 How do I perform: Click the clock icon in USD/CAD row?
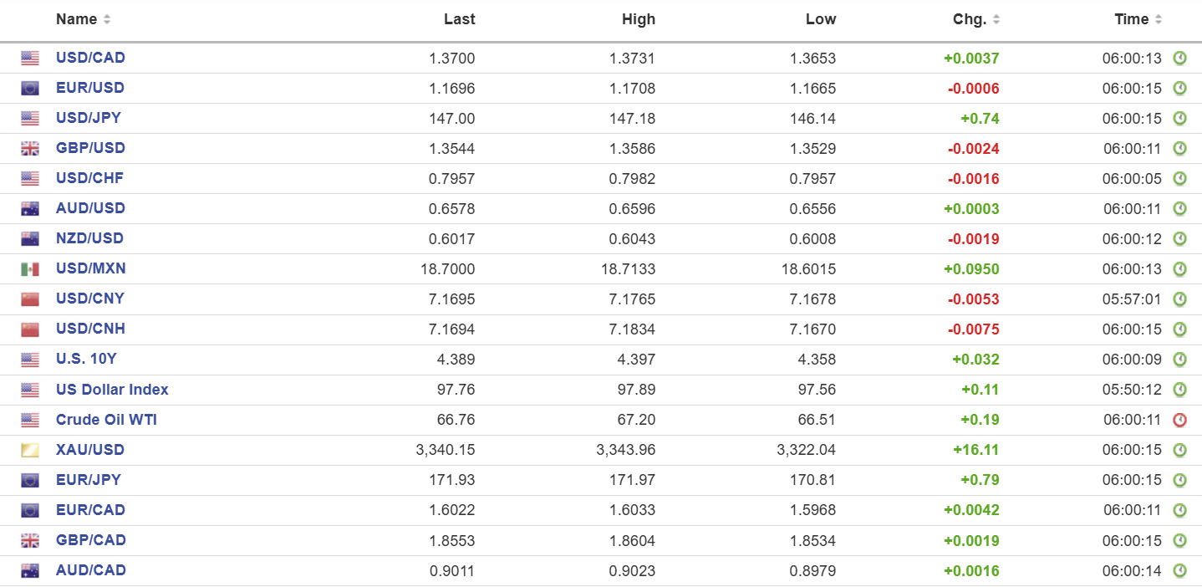click(1179, 59)
